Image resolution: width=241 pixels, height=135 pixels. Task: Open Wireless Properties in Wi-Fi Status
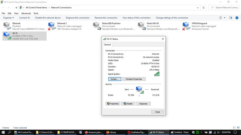134,79
